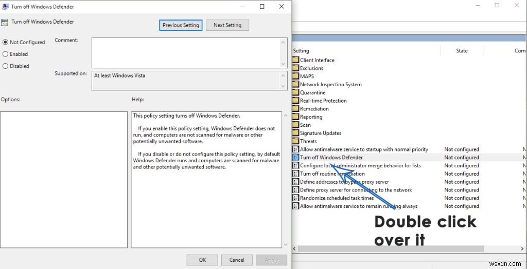Viewport: 527px width, 269px height.
Task: Select the Turn off routine remediation setting name
Action: click(332, 174)
